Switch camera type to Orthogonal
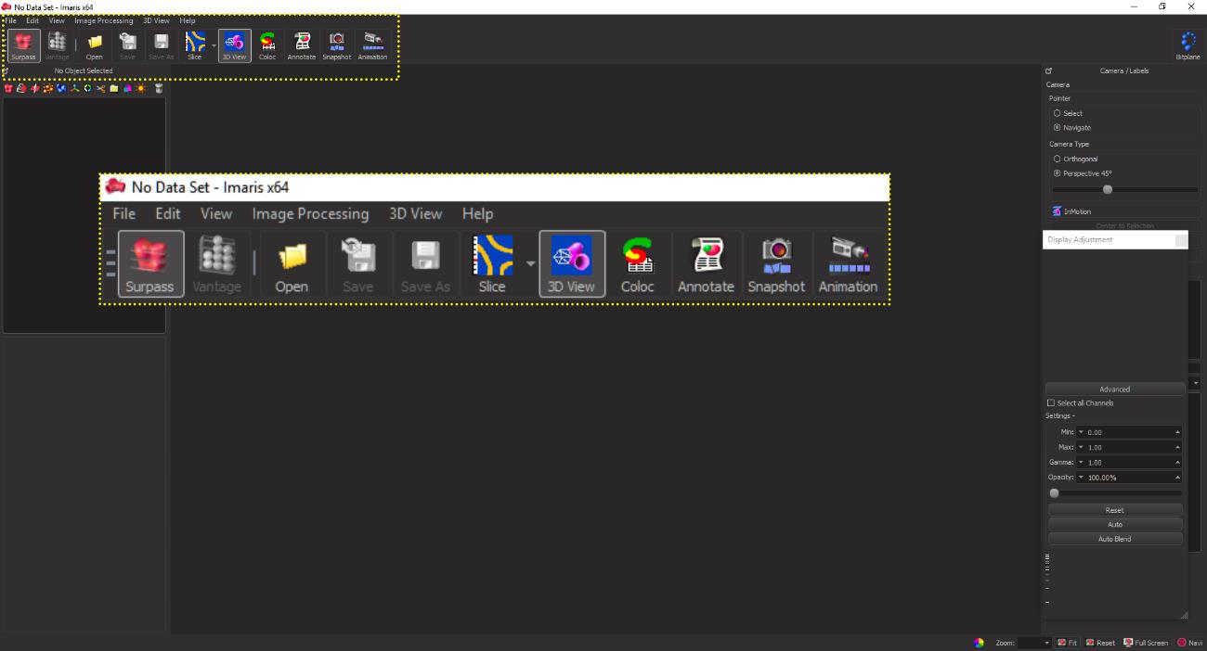The width and height of the screenshot is (1207, 651). coord(1057,159)
